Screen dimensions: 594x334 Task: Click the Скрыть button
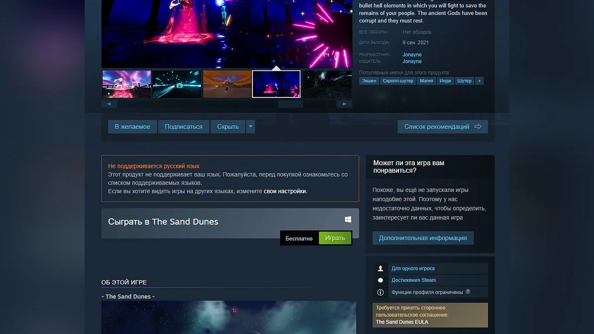(x=228, y=127)
